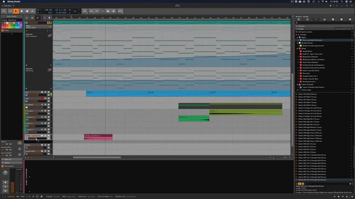Click the orange Play transport button
This screenshot has width=355, height=199.
(16, 11)
